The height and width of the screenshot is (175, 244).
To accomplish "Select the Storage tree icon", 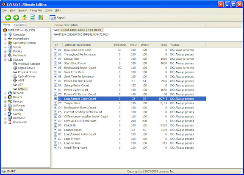I will tap(10, 59).
